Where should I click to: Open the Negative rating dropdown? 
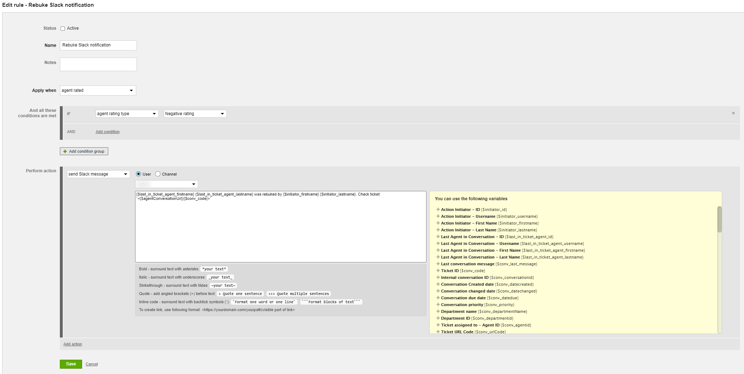(x=195, y=114)
